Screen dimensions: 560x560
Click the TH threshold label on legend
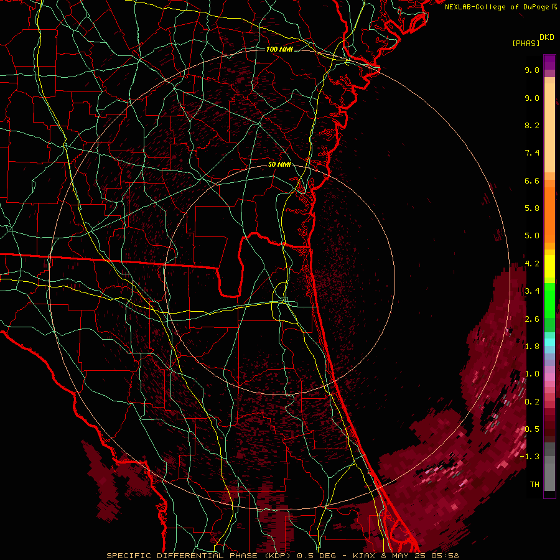[x=534, y=485]
